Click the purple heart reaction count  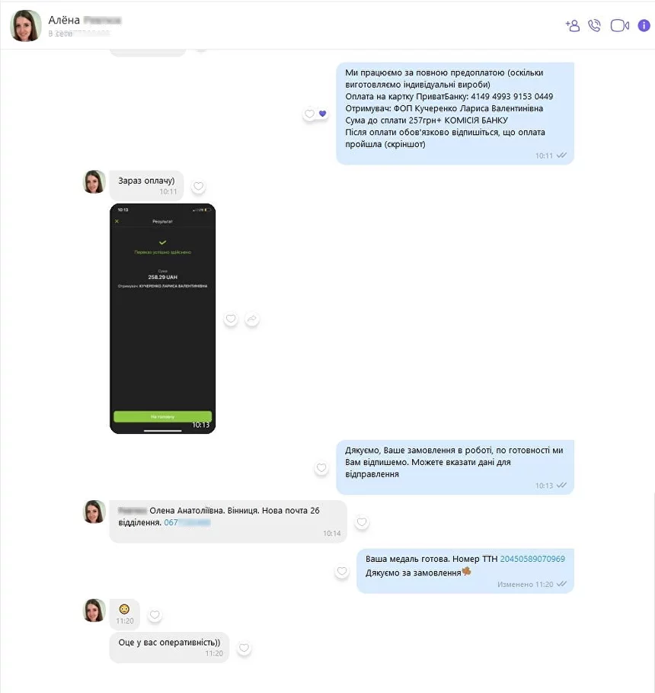click(323, 114)
